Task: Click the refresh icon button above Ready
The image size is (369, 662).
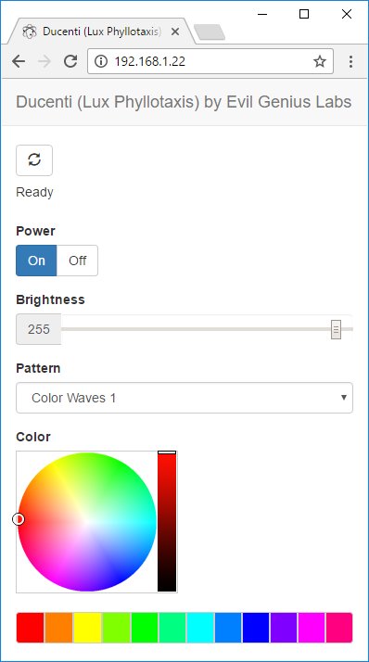Action: 34,160
